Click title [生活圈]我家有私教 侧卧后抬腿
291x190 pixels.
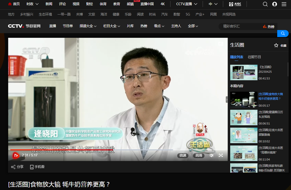click(x=272, y=168)
